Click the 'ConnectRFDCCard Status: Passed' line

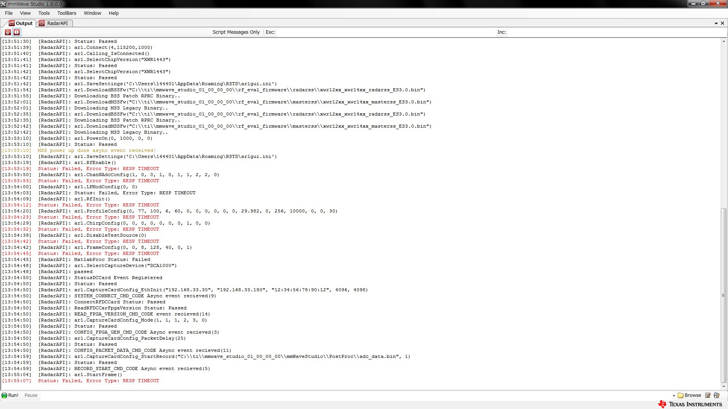click(83, 302)
